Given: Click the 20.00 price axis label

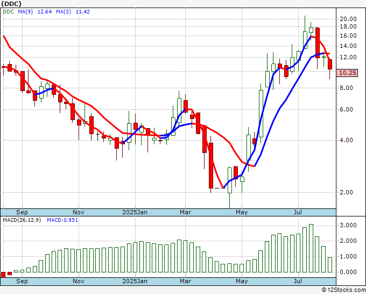Looking at the screenshot, I should pos(348,19).
